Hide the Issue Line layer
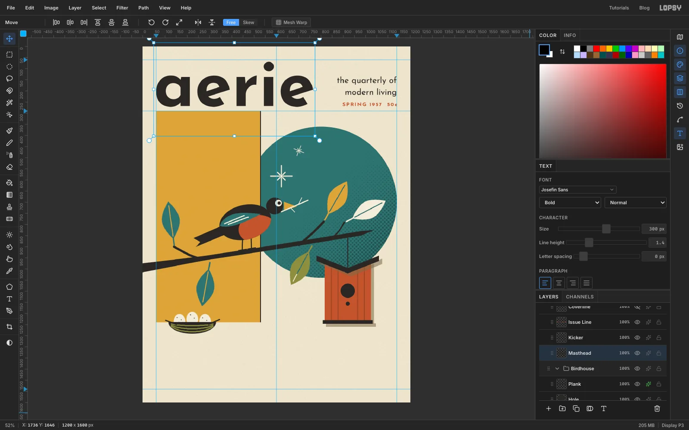 (x=637, y=322)
